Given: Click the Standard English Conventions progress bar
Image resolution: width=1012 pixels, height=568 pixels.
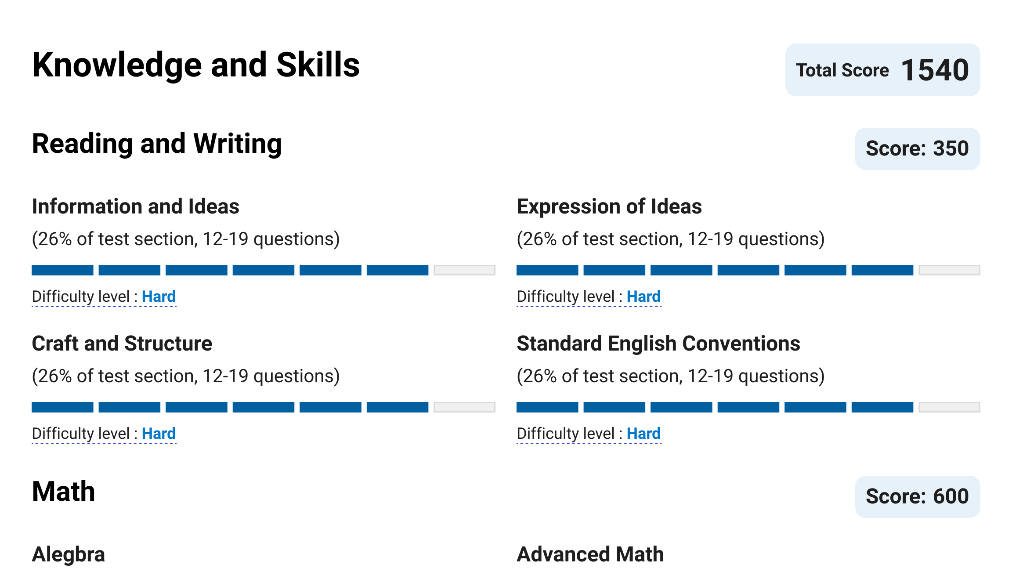Looking at the screenshot, I should pos(748,407).
